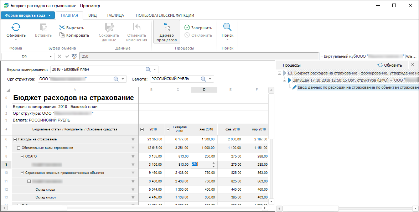The width and height of the screenshot is (419, 212).
Task: Collapse the 2018 year column group
Action: [x=142, y=129]
